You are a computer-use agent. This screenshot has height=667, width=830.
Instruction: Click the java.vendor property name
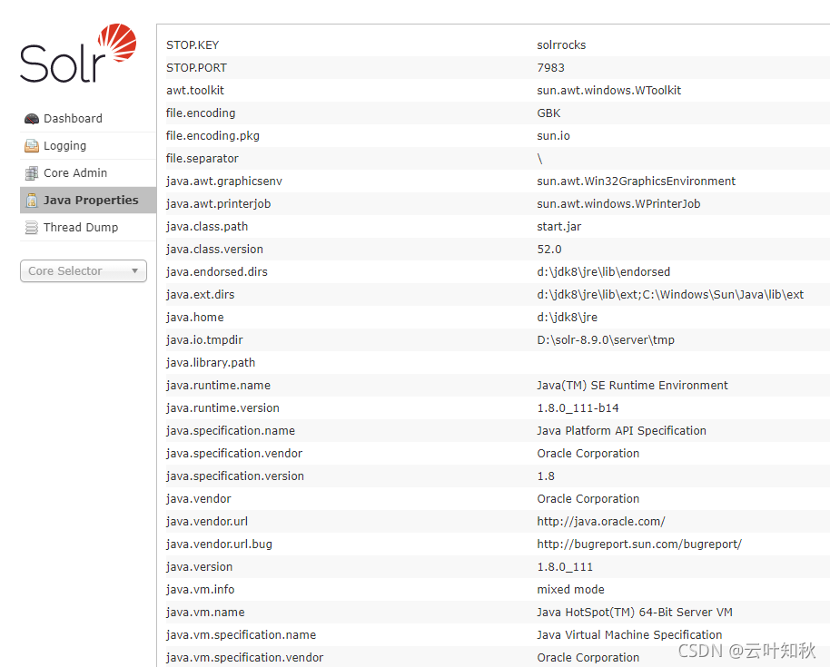tap(199, 499)
